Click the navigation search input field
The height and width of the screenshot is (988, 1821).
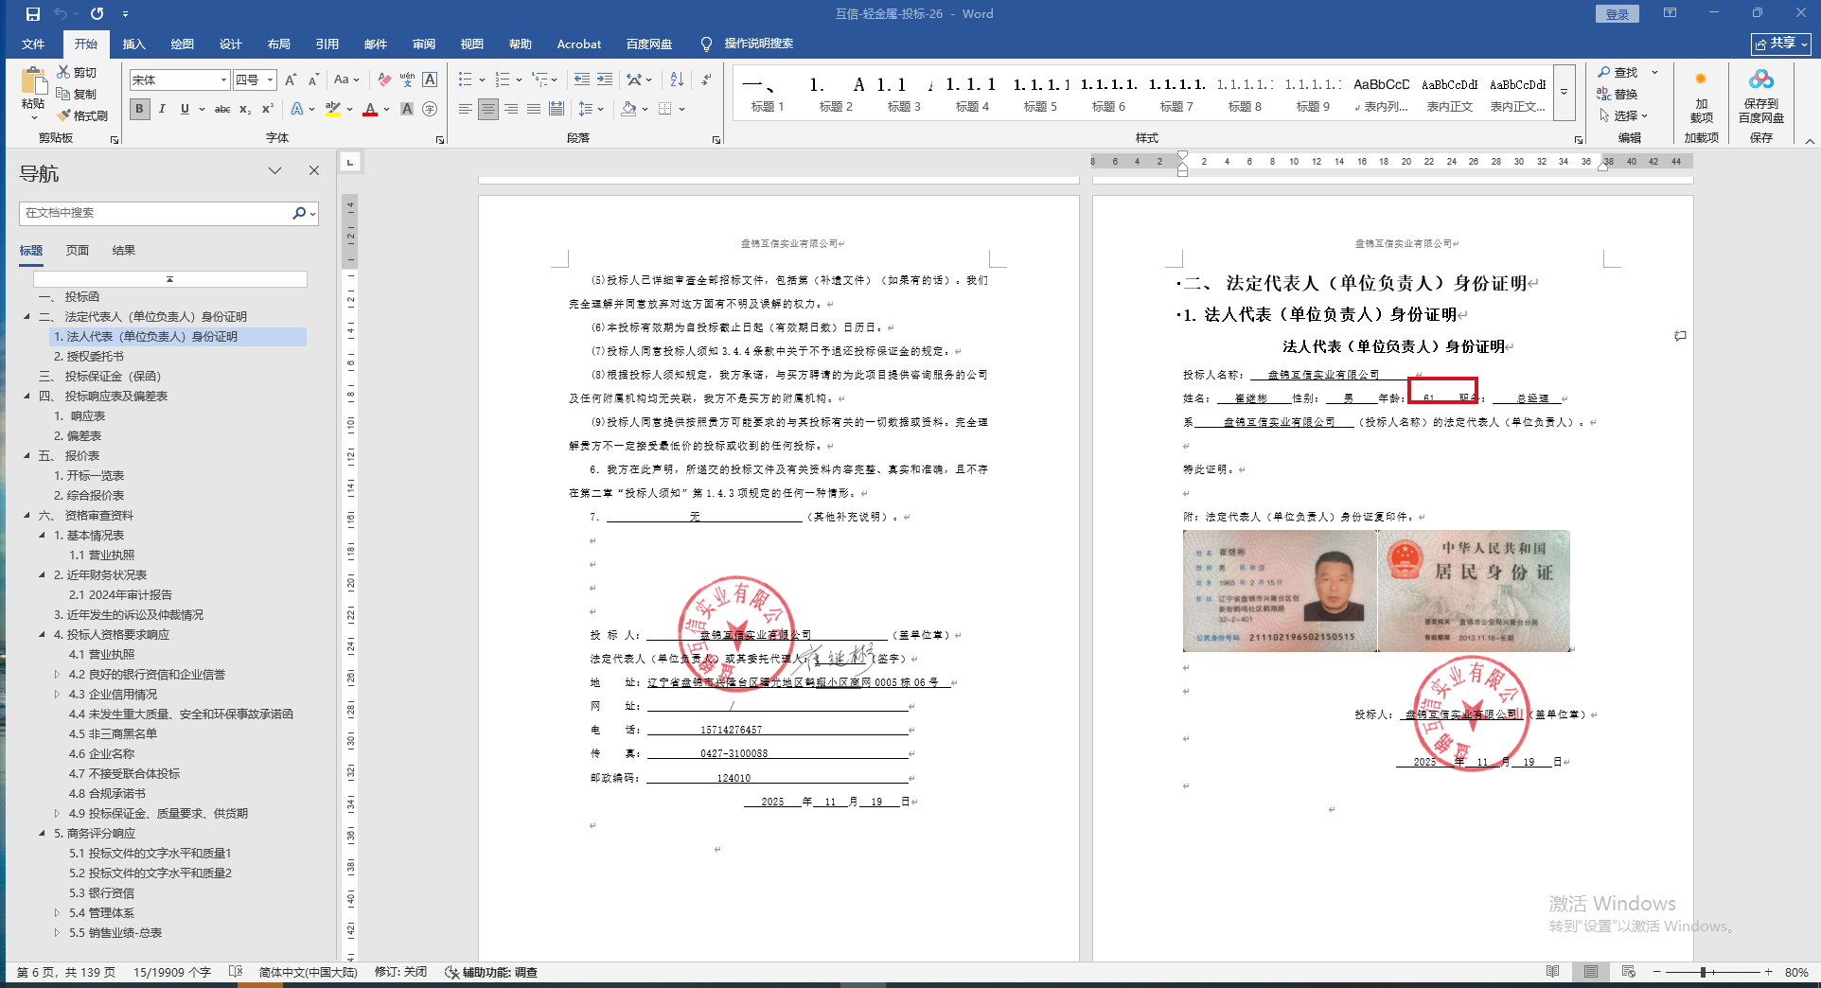tap(155, 214)
